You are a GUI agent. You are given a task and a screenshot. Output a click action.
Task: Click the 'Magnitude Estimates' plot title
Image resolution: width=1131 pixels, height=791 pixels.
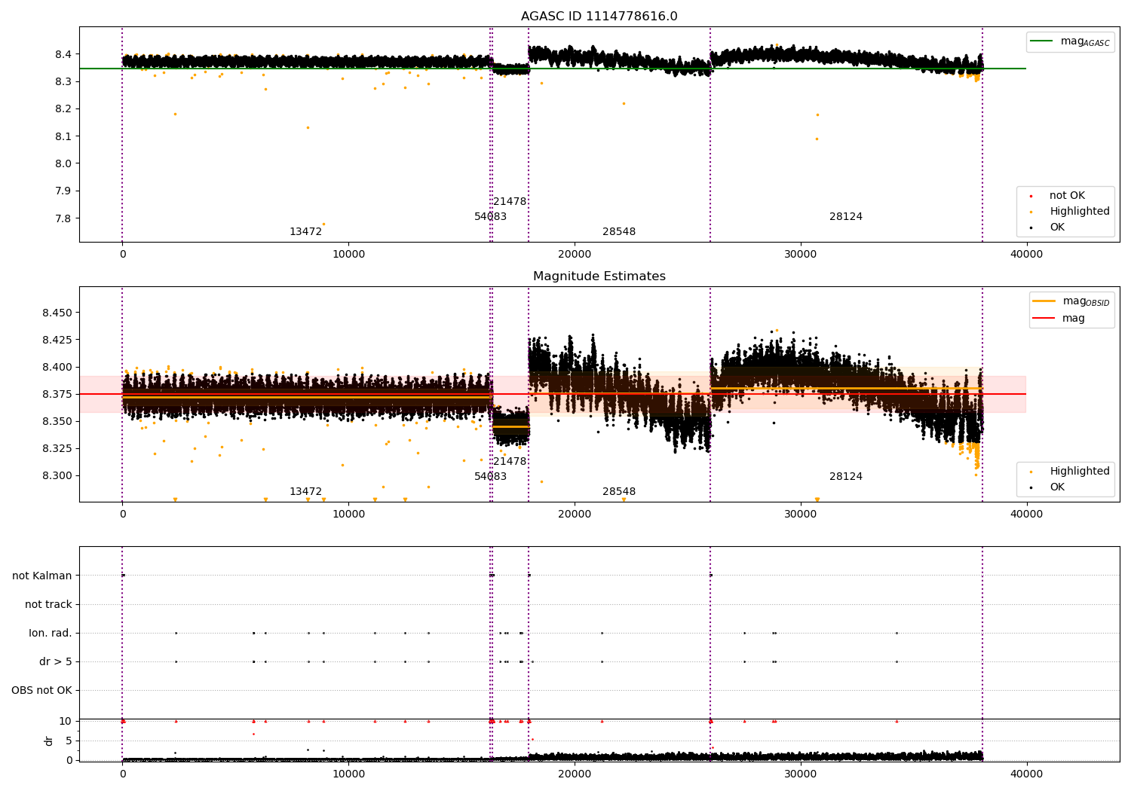pos(599,276)
